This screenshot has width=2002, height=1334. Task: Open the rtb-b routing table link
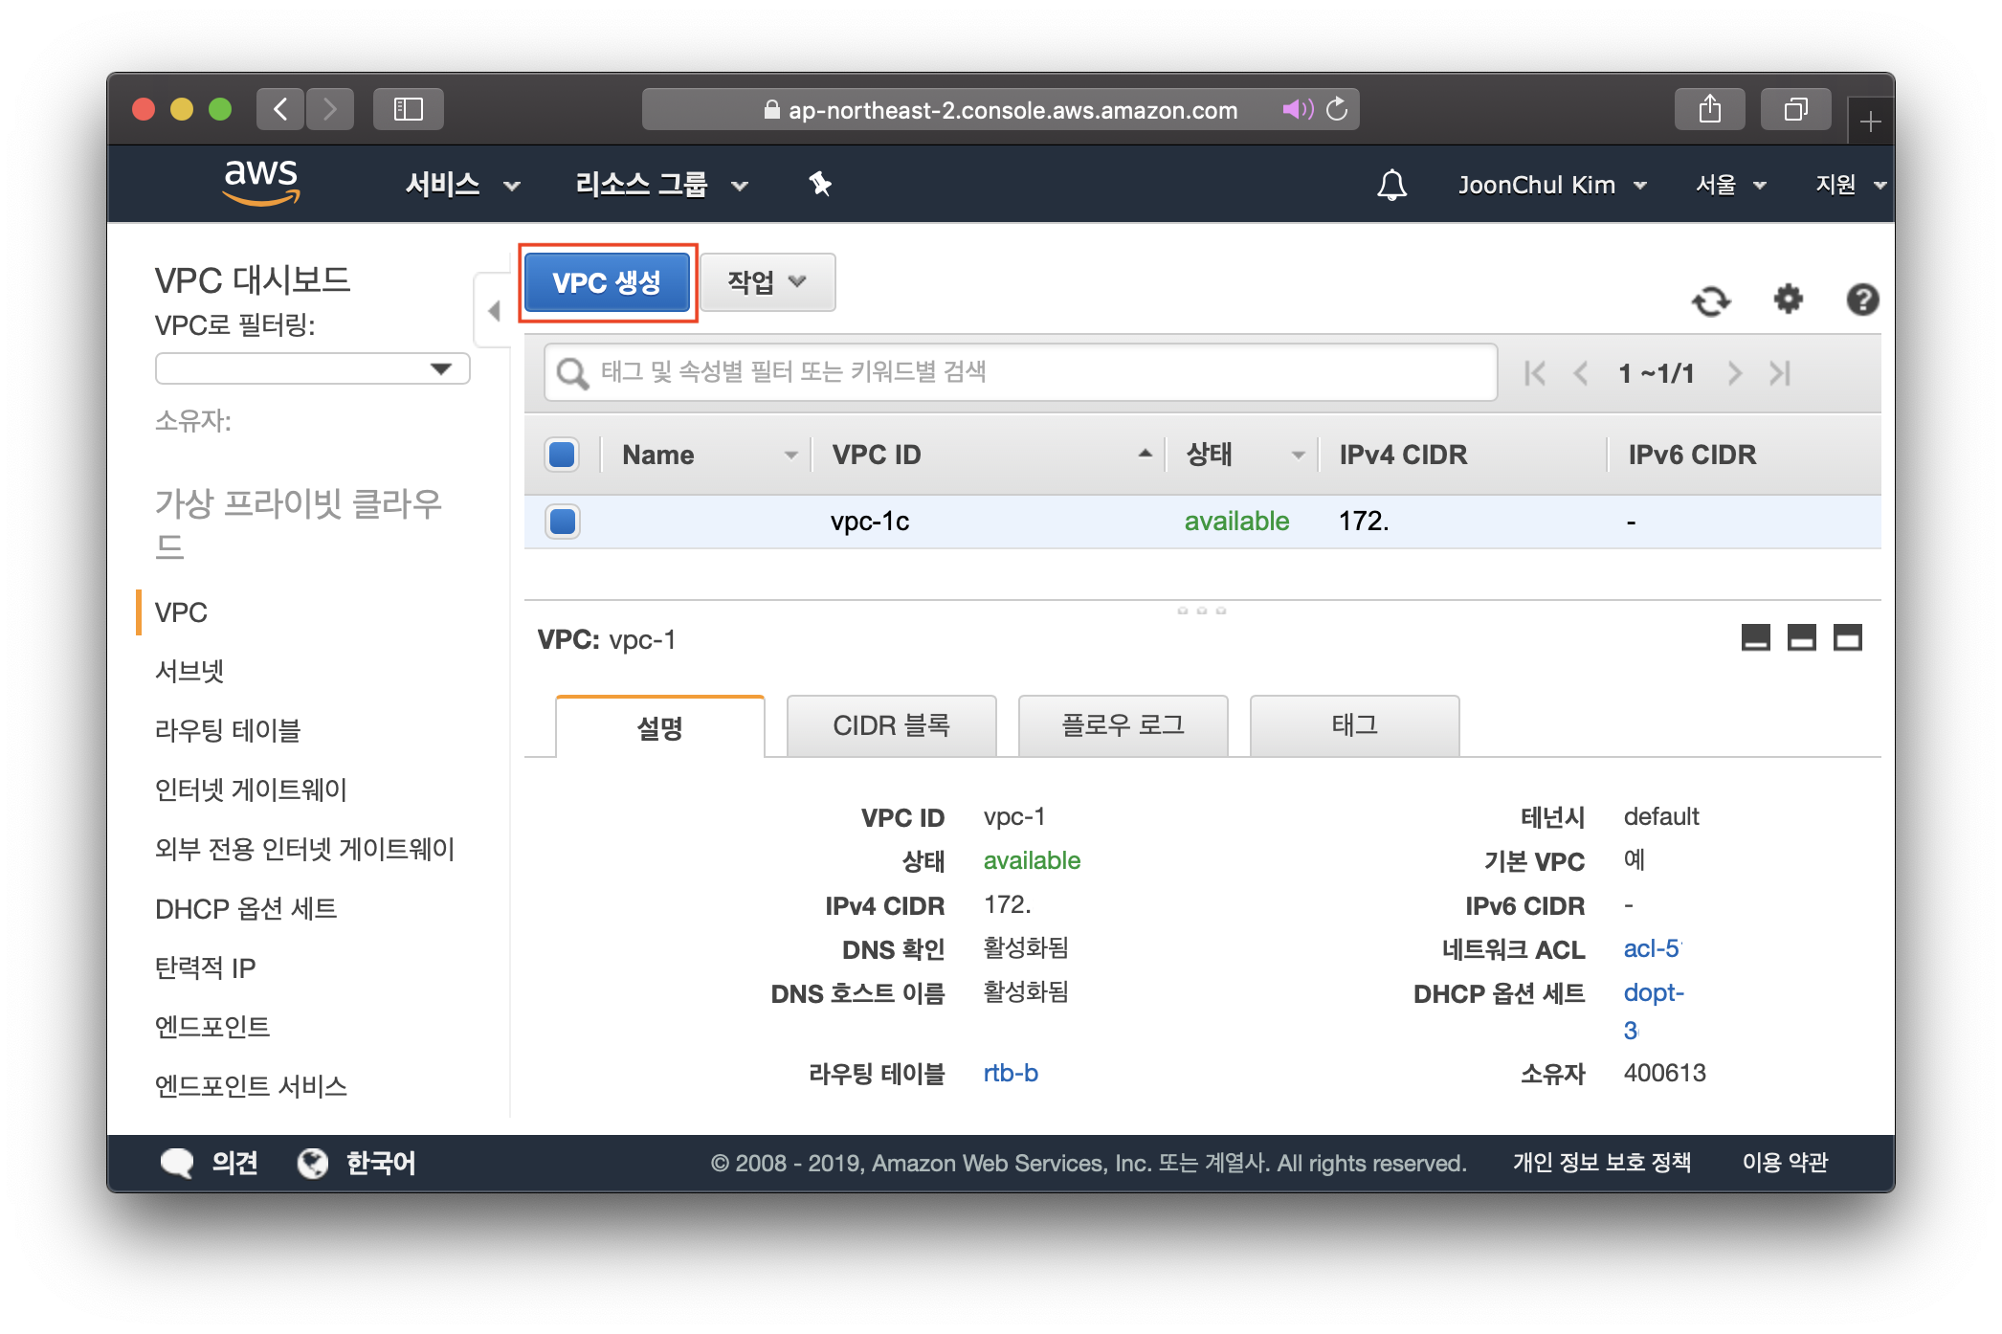[x=1011, y=1073]
